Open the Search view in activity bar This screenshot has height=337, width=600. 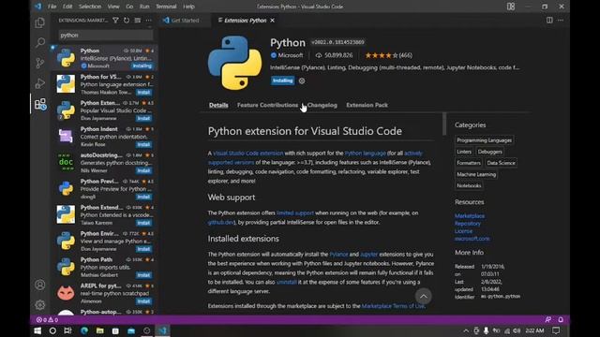click(39, 42)
